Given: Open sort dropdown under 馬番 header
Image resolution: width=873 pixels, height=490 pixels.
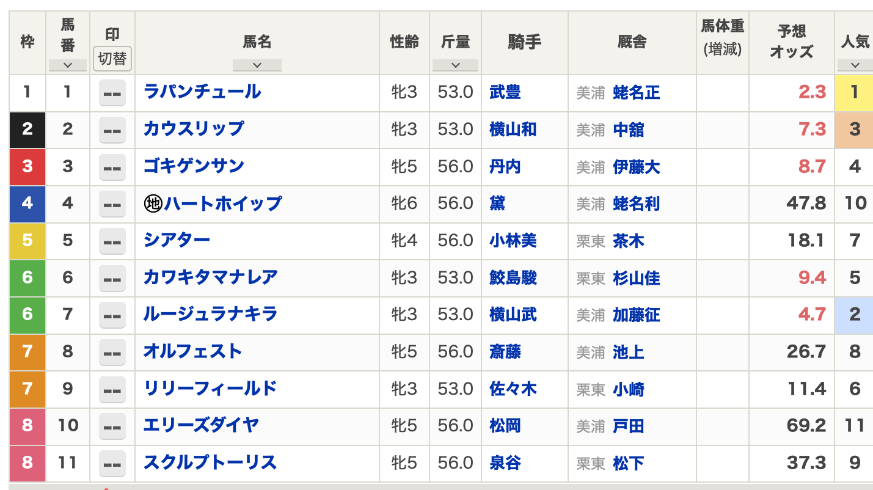Looking at the screenshot, I should 67,65.
